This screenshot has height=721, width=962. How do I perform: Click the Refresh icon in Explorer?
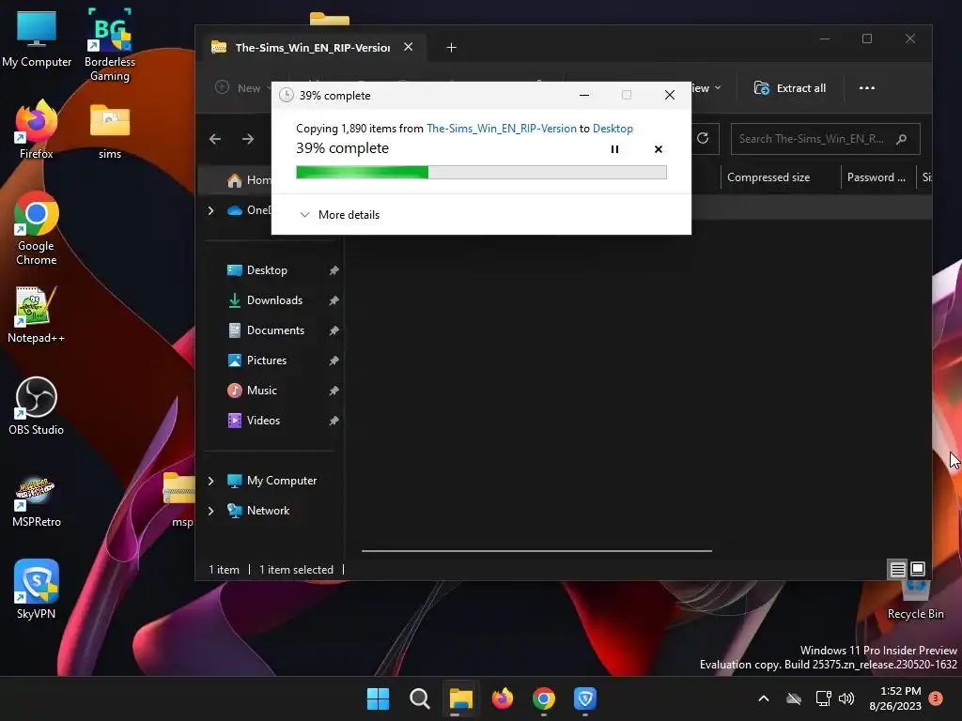pos(703,139)
